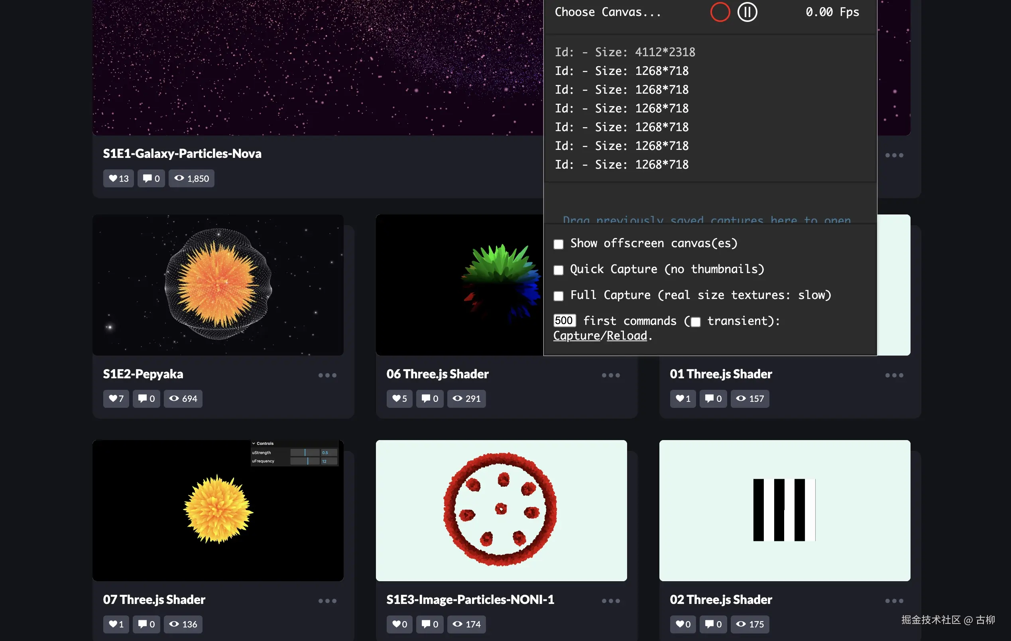The width and height of the screenshot is (1011, 641).
Task: Toggle Quick Capture (no thumbnails) checkbox
Action: [x=559, y=270]
